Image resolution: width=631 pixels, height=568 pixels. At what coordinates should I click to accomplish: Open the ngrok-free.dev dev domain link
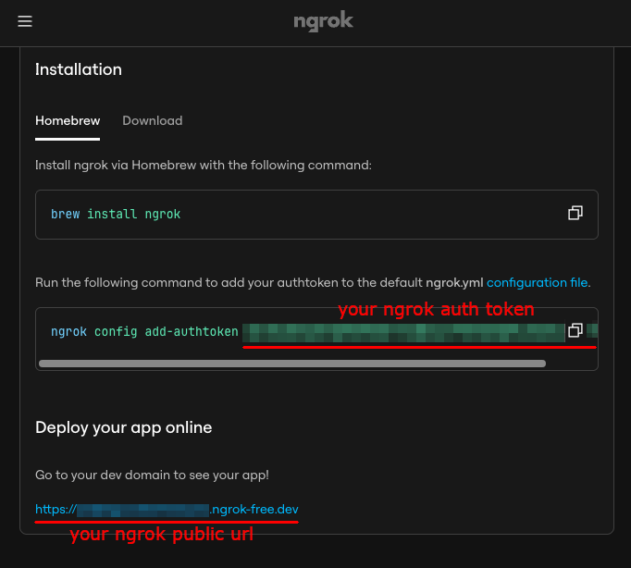click(x=167, y=510)
